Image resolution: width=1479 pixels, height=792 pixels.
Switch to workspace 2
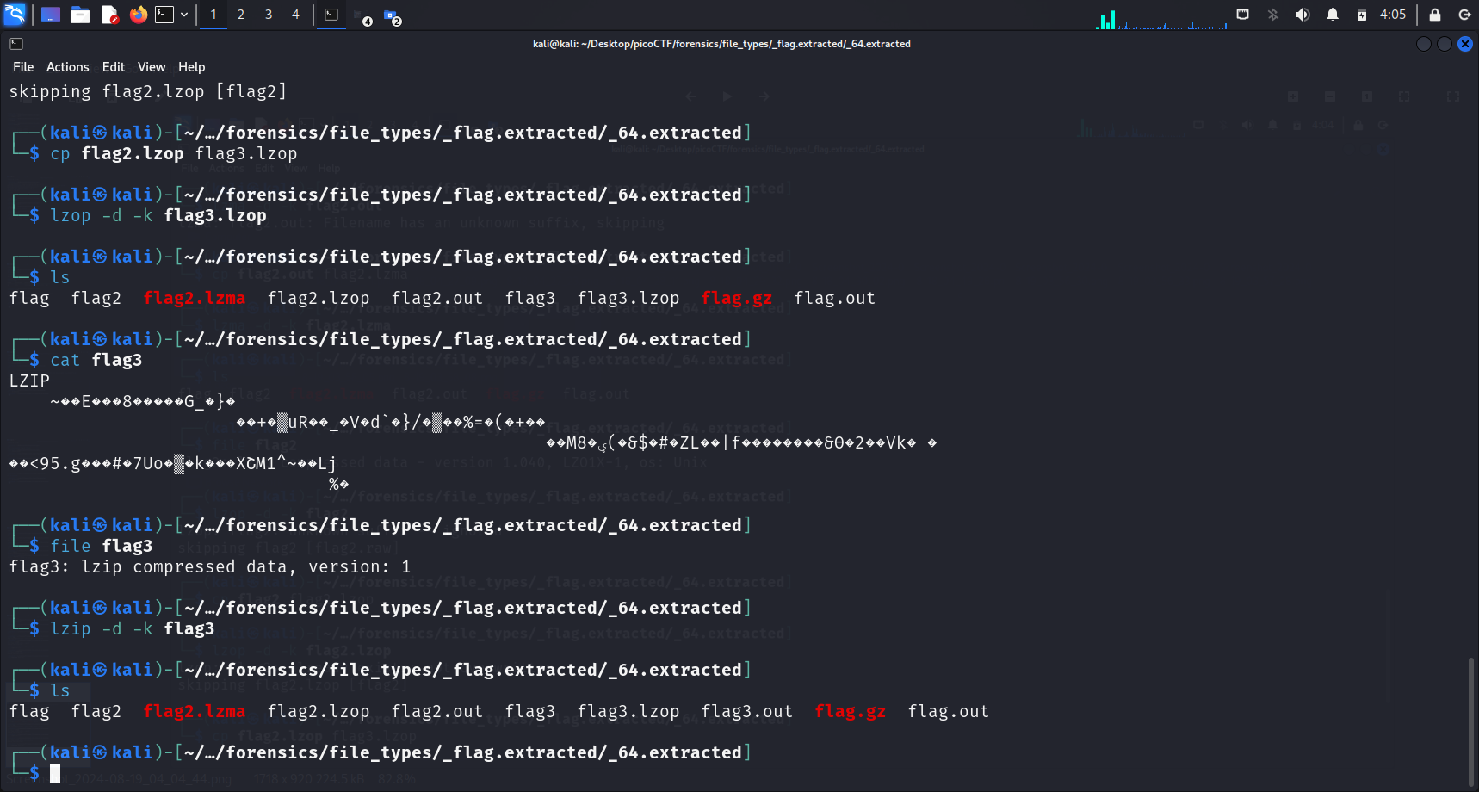click(241, 15)
